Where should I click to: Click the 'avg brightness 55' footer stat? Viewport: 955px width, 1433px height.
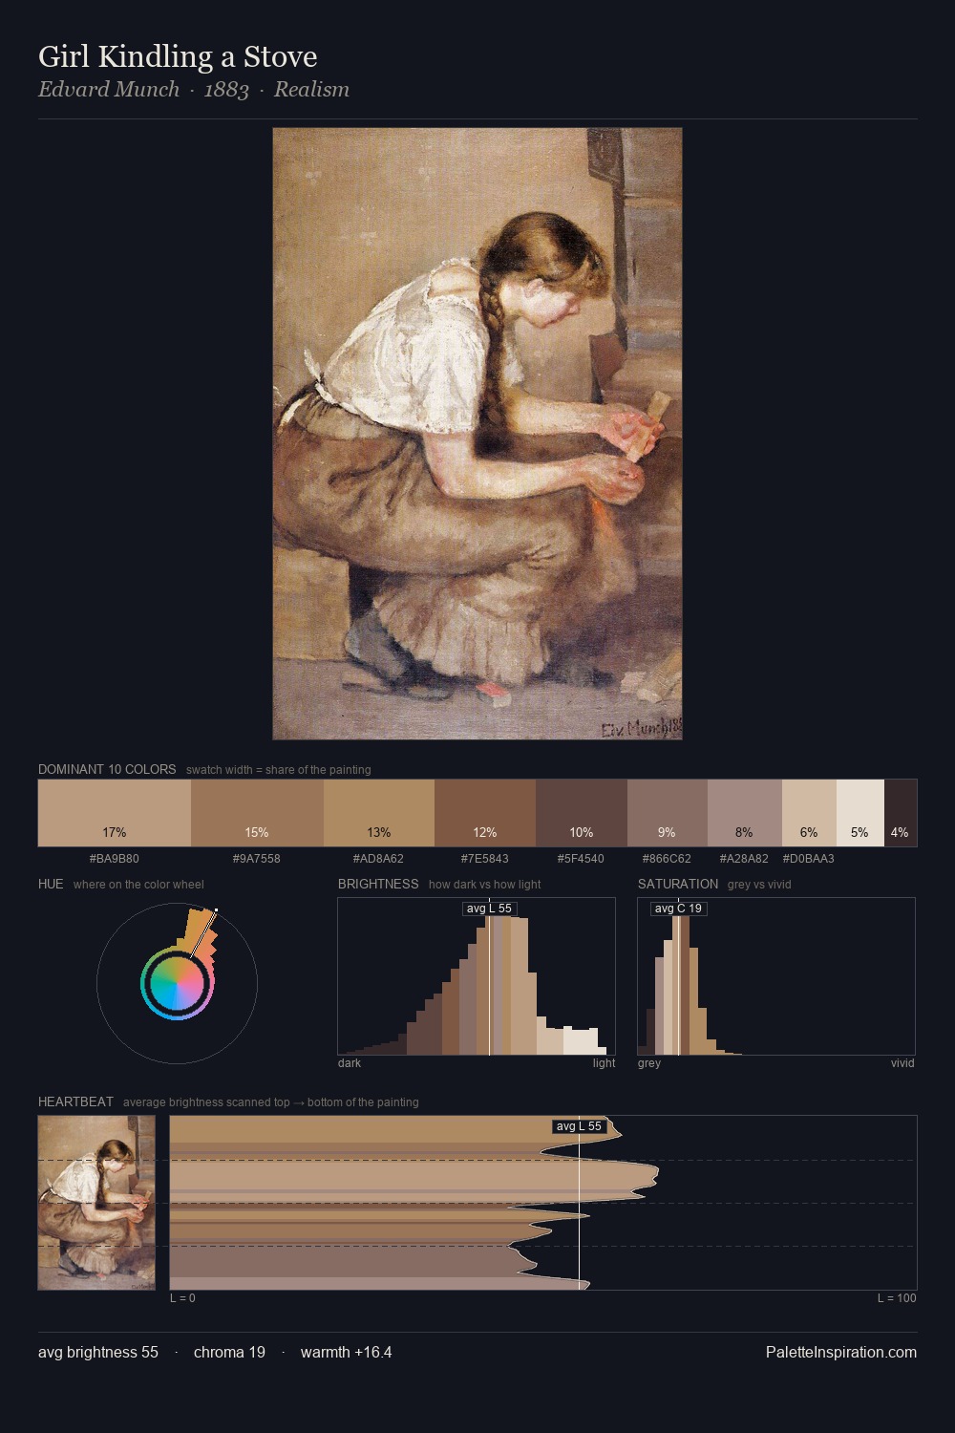pos(98,1352)
